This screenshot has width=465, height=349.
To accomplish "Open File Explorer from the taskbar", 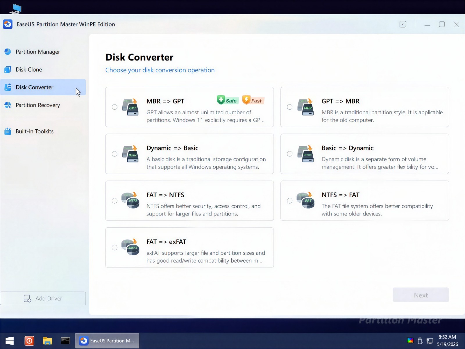I will 47,341.
